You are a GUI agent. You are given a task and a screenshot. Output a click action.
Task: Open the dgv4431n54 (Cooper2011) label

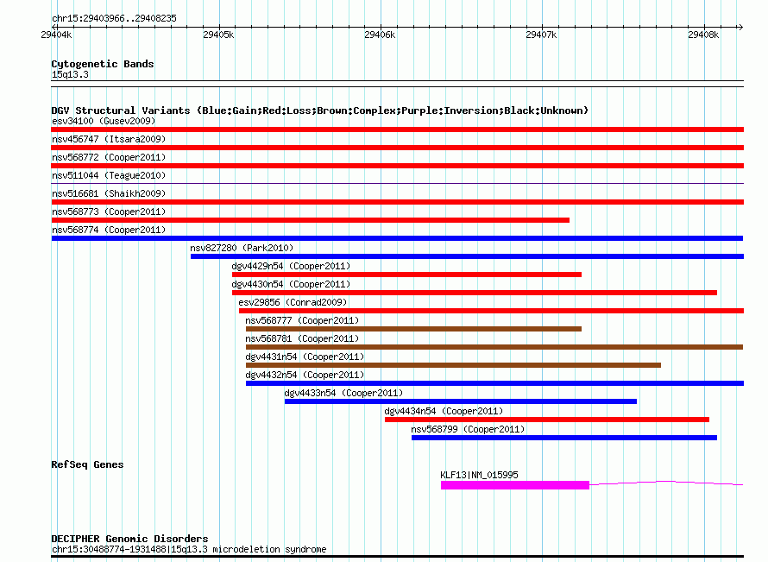pos(305,357)
